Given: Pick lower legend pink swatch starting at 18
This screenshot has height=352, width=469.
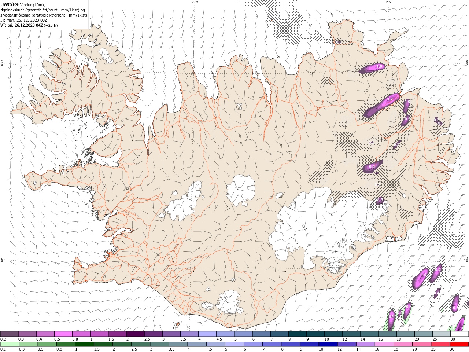Looking at the screenshot, I should pos(403,344).
